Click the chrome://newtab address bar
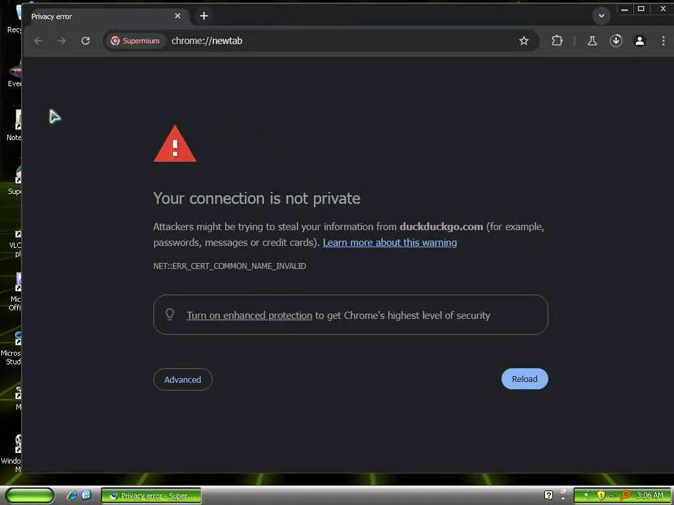The height and width of the screenshot is (505, 674). point(340,41)
